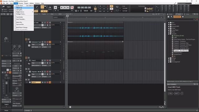The image size is (199, 112).
Task: Switch to the Media browser tab
Action: [x=170, y=14]
